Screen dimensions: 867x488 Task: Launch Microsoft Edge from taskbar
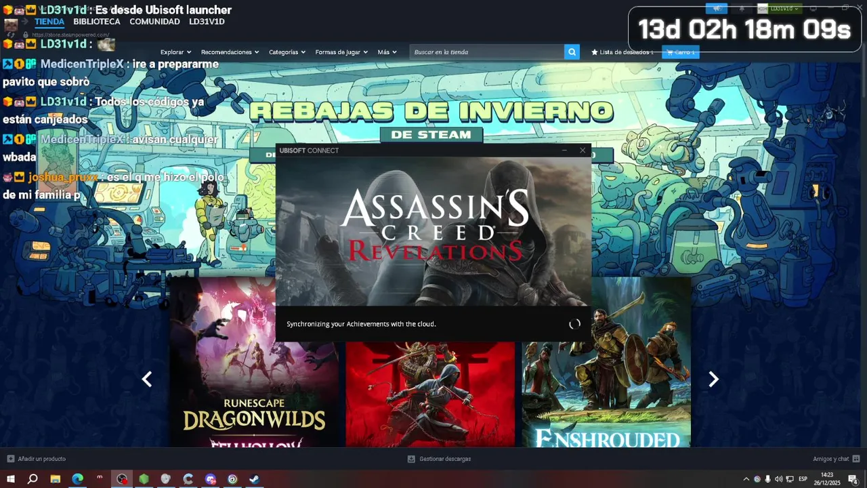coord(77,479)
